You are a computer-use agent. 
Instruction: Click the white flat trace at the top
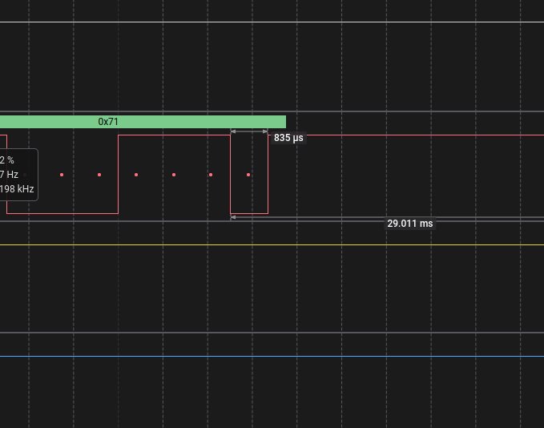272,22
